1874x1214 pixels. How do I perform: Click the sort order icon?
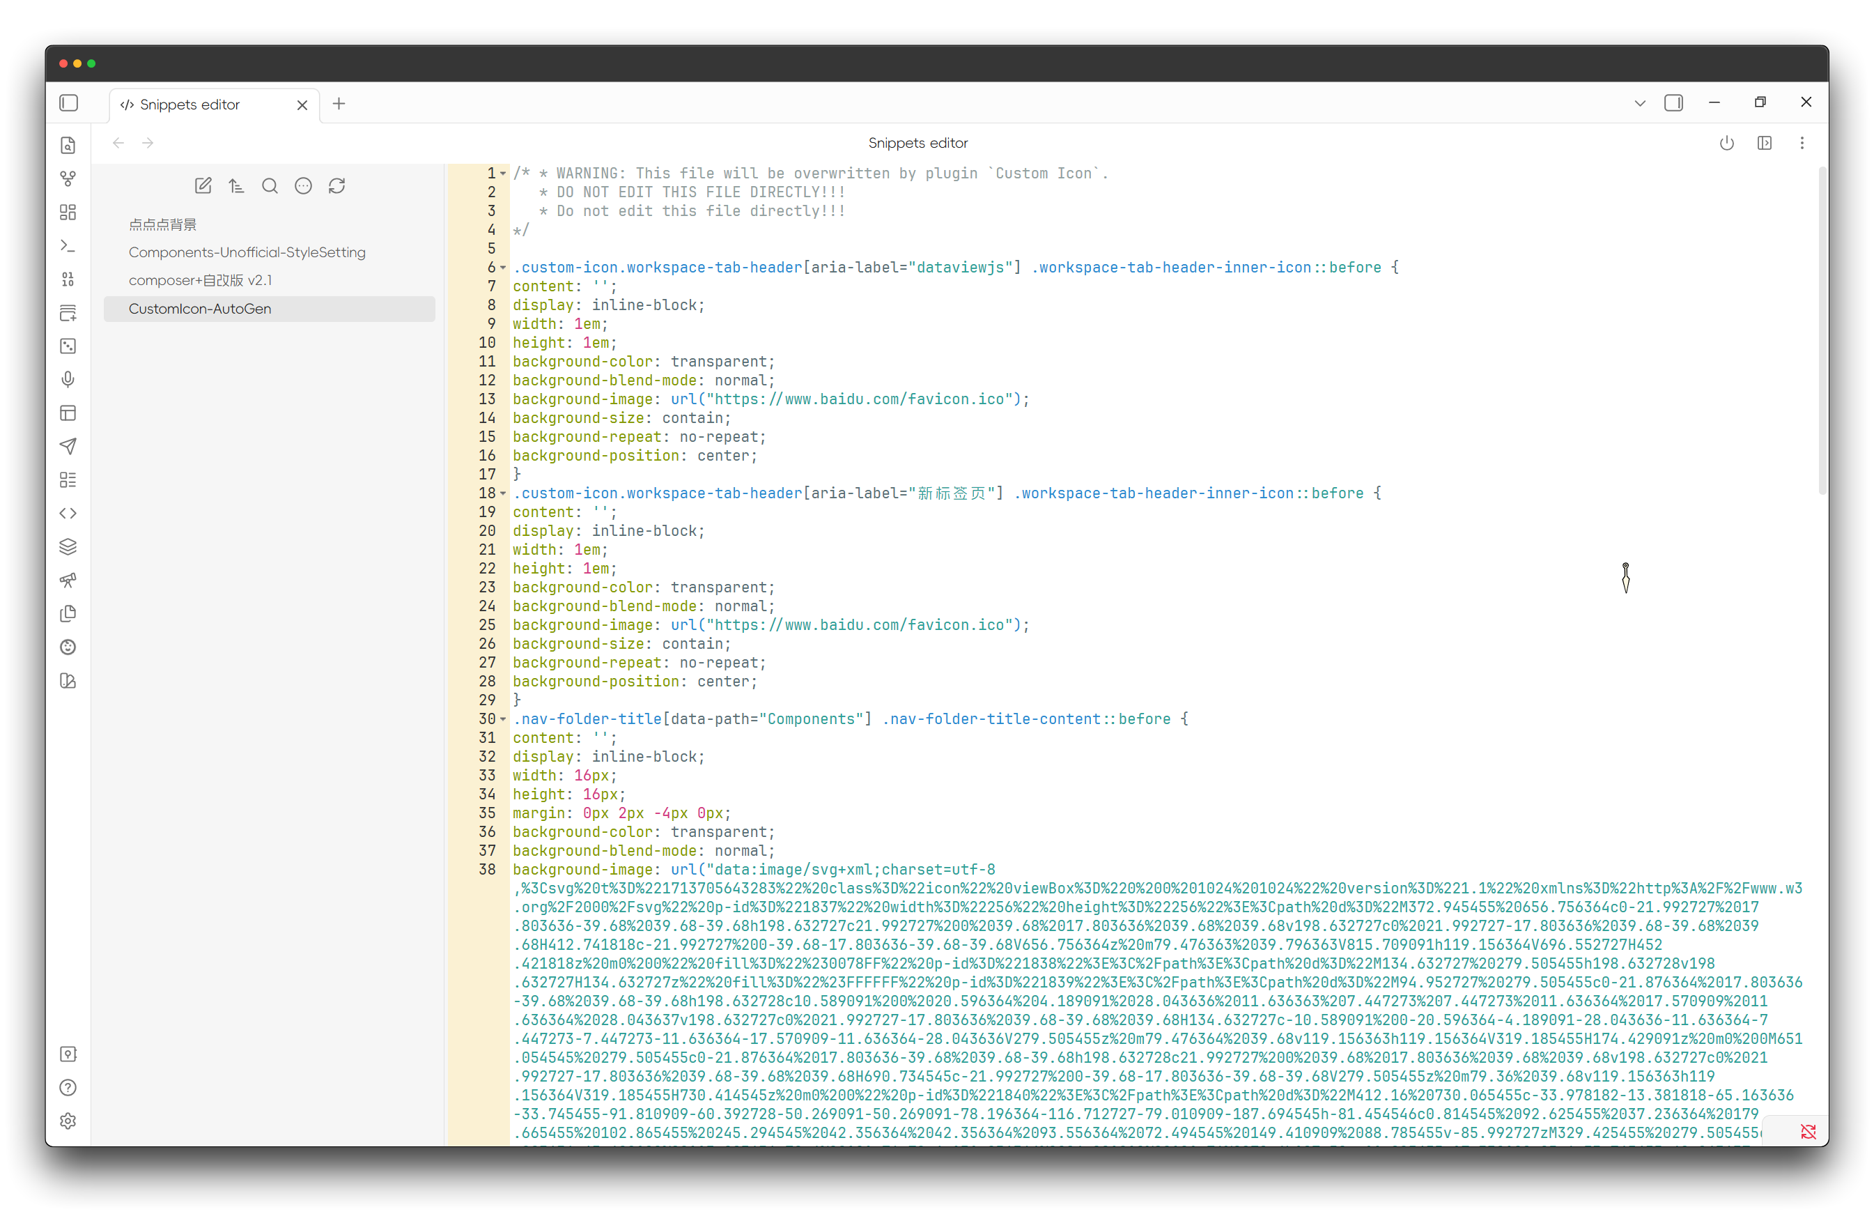click(x=236, y=186)
